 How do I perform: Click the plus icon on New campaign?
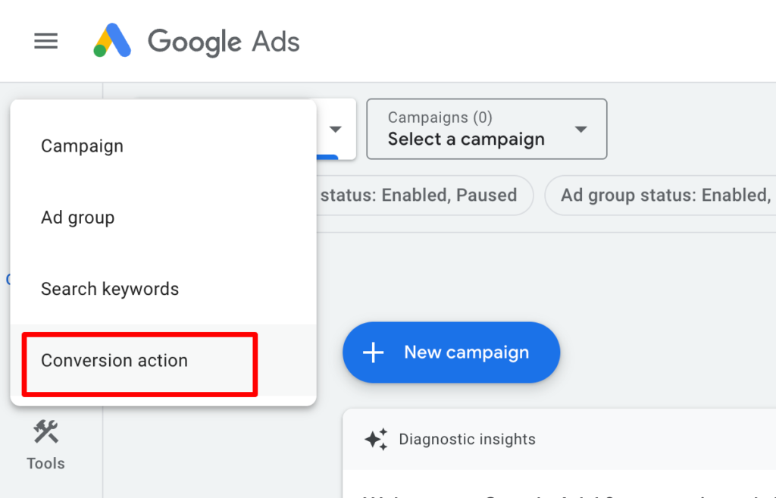pos(373,352)
